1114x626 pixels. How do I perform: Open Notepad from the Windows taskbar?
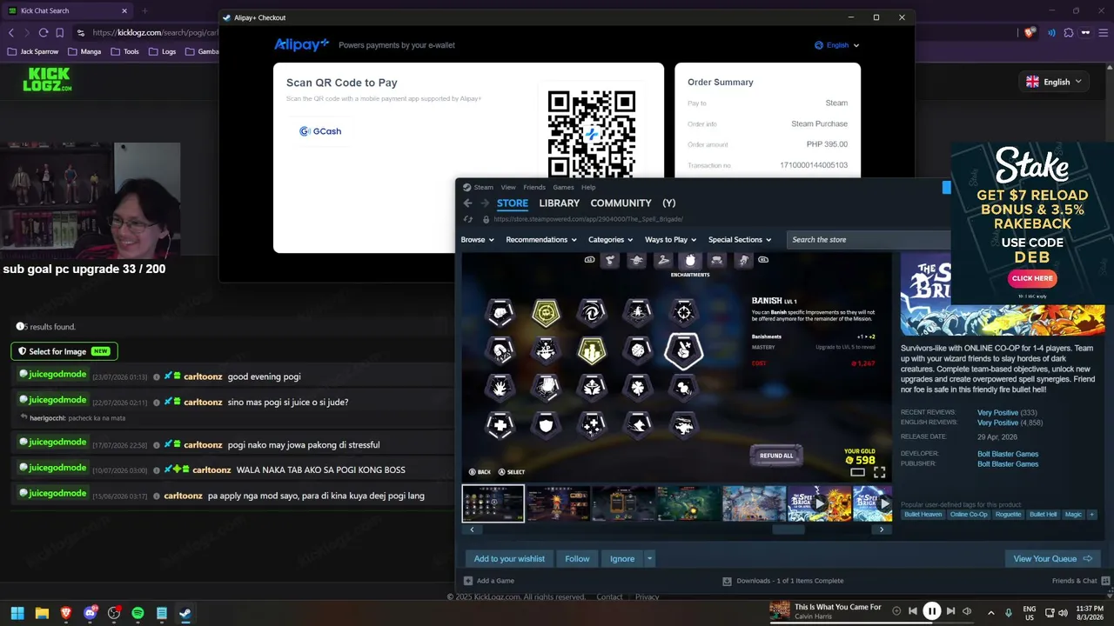pyautogui.click(x=161, y=613)
